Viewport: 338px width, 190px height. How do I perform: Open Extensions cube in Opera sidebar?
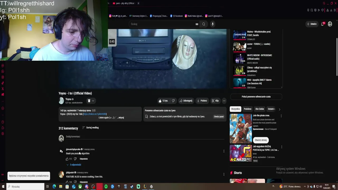tap(3, 128)
